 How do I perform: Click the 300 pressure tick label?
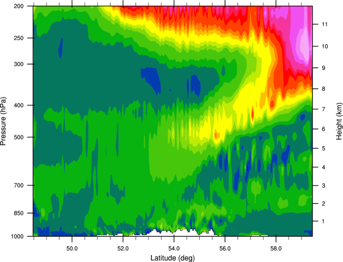click(19, 64)
